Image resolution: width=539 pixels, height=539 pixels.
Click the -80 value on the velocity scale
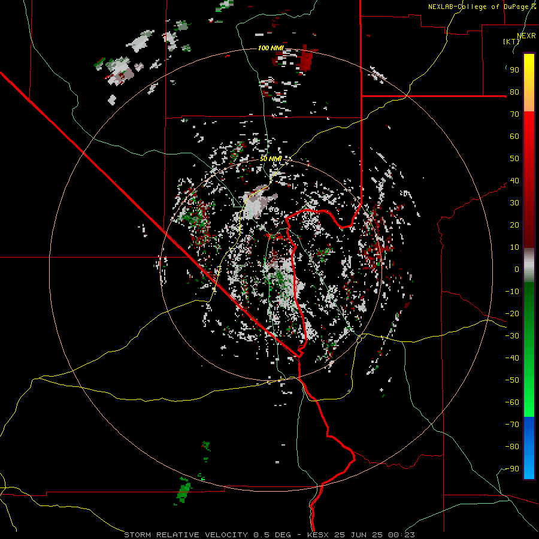pos(512,447)
